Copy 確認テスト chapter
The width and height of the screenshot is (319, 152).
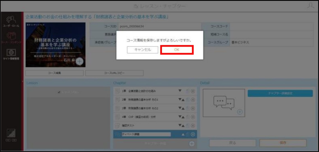coord(188,126)
